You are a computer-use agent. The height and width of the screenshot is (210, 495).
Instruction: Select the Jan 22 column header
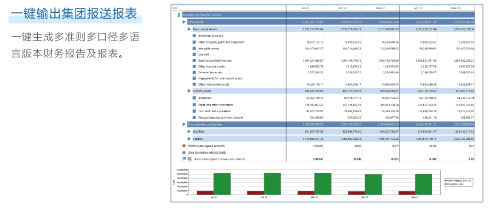click(305, 8)
